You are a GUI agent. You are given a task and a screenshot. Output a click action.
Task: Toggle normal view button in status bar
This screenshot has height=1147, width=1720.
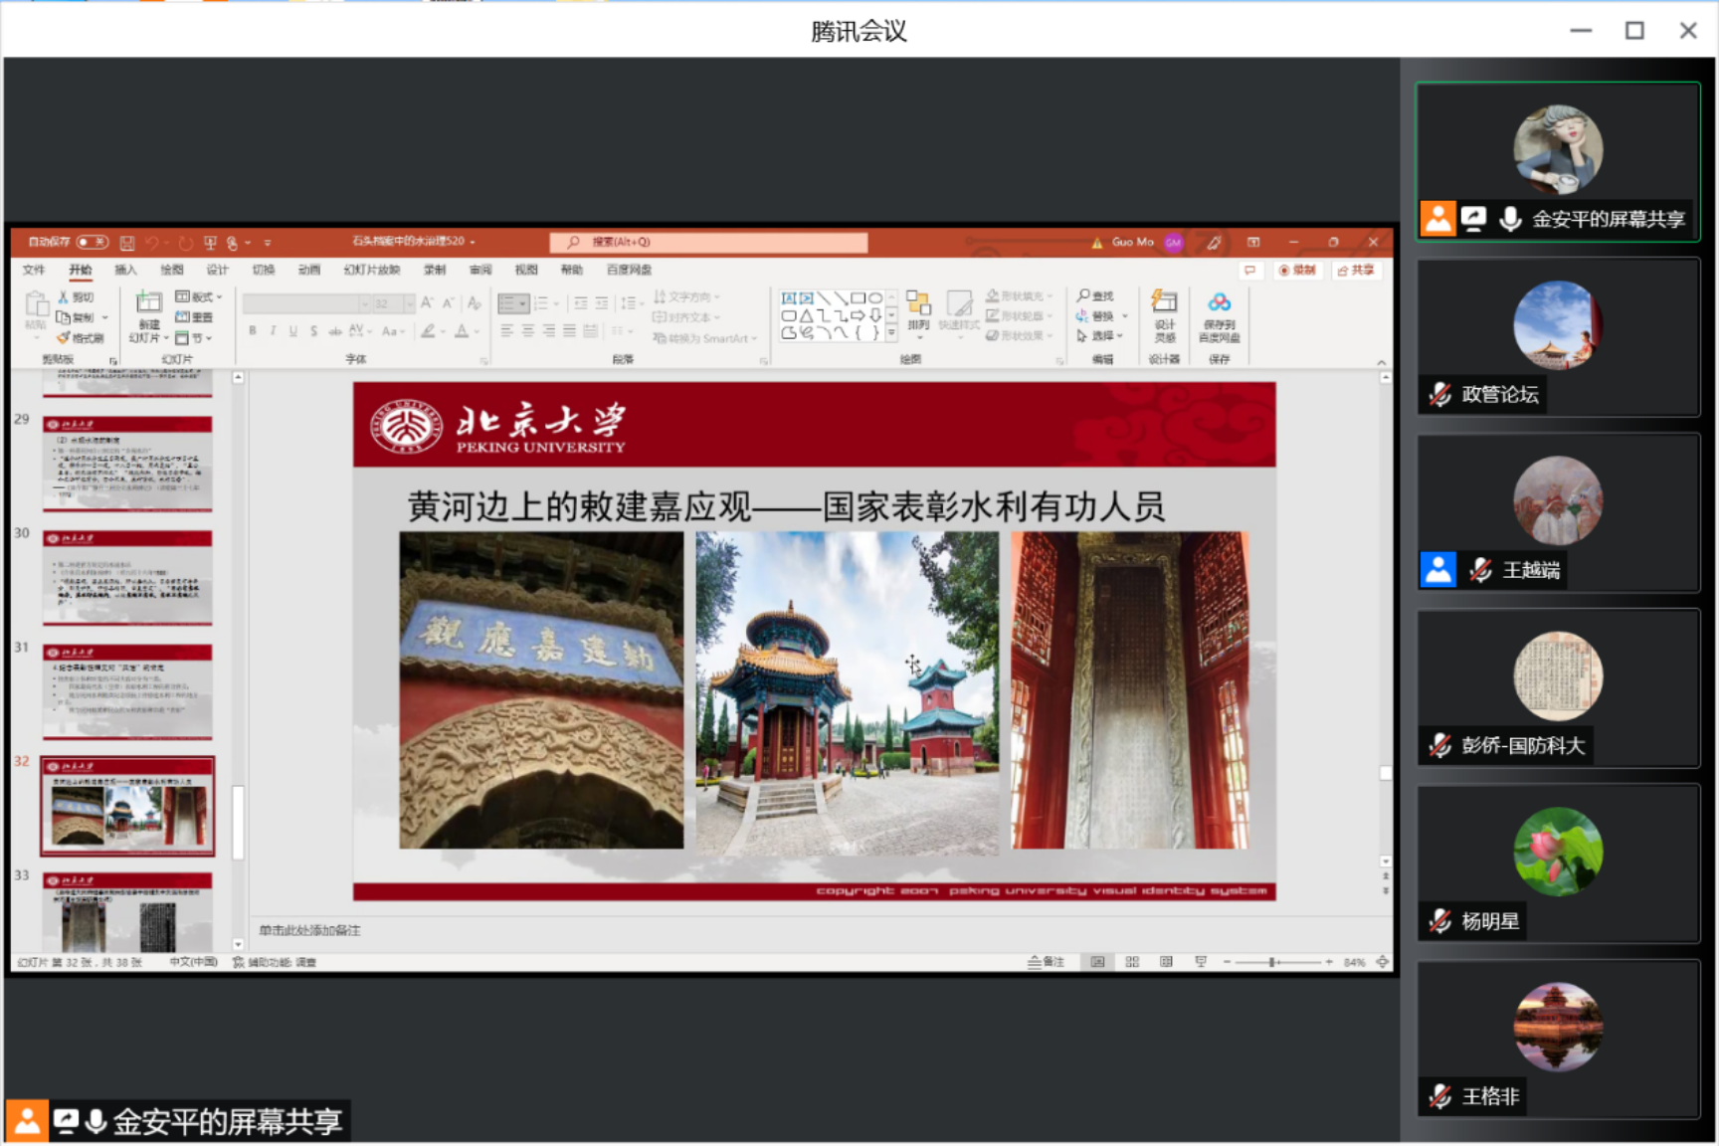point(1097,962)
